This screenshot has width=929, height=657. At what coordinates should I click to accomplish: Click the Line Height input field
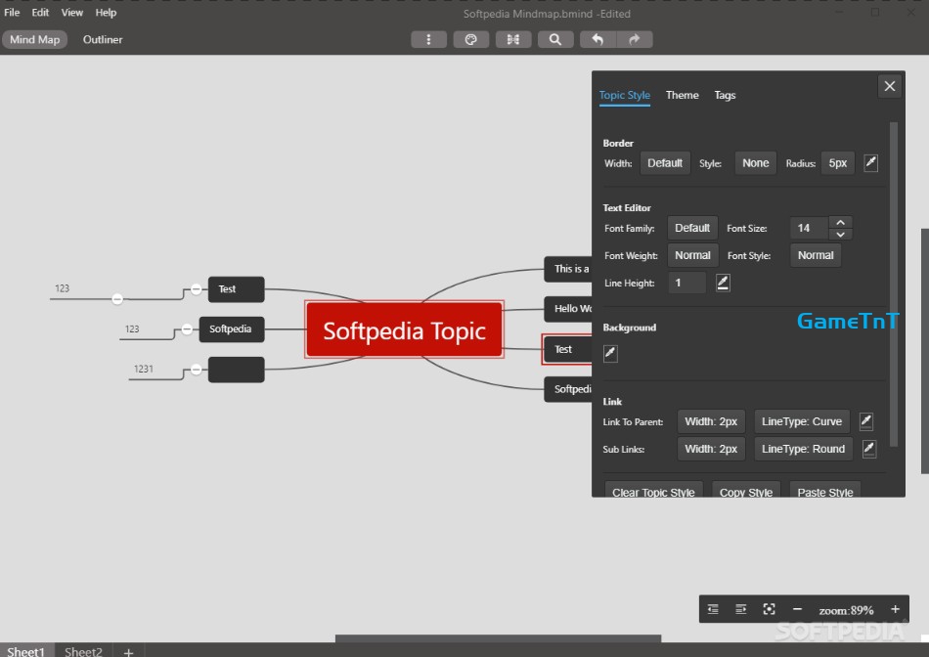coord(686,283)
